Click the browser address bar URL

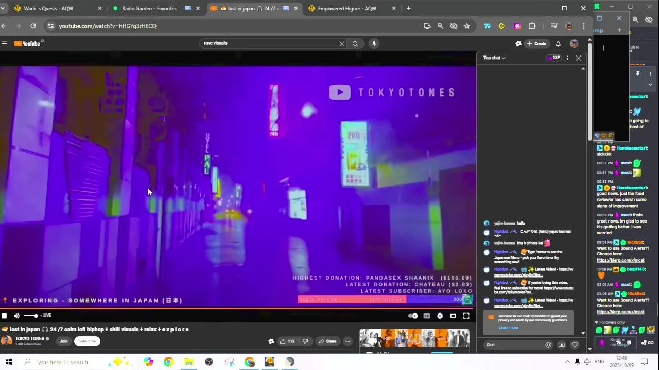(108, 26)
